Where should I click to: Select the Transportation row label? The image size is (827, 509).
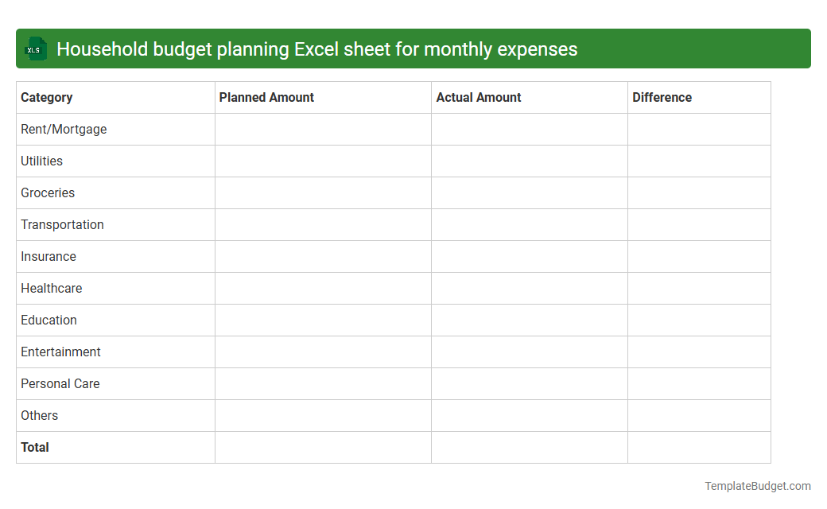pyautogui.click(x=62, y=224)
